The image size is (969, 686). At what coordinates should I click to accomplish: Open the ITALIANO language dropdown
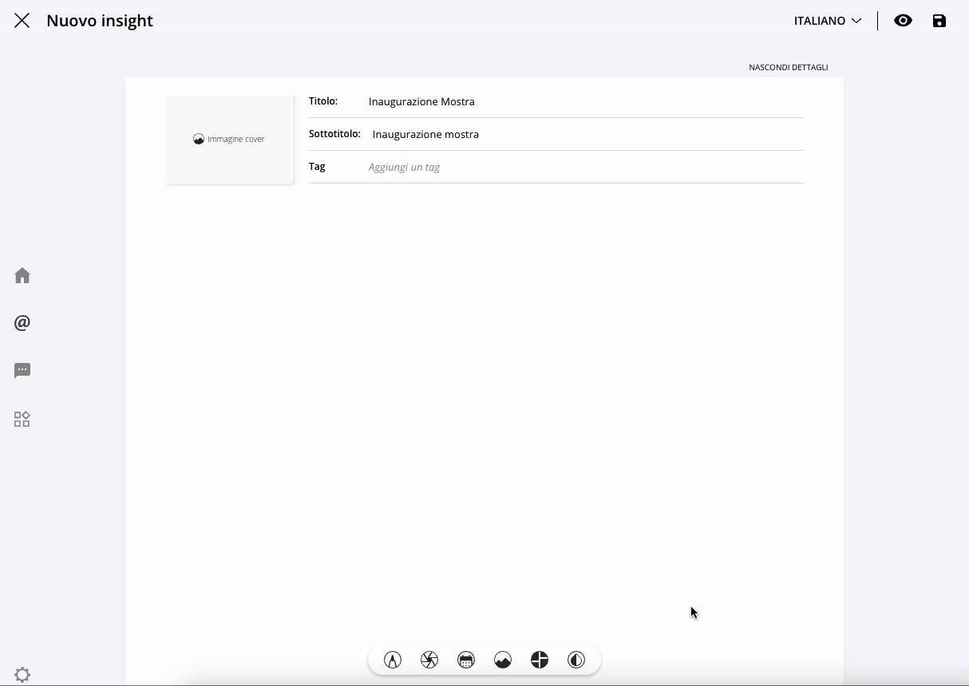(828, 21)
